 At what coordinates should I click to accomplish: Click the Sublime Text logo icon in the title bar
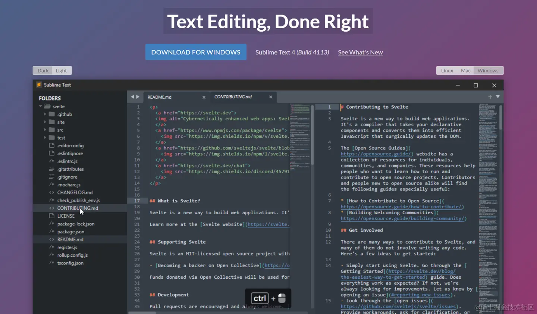[x=39, y=85]
